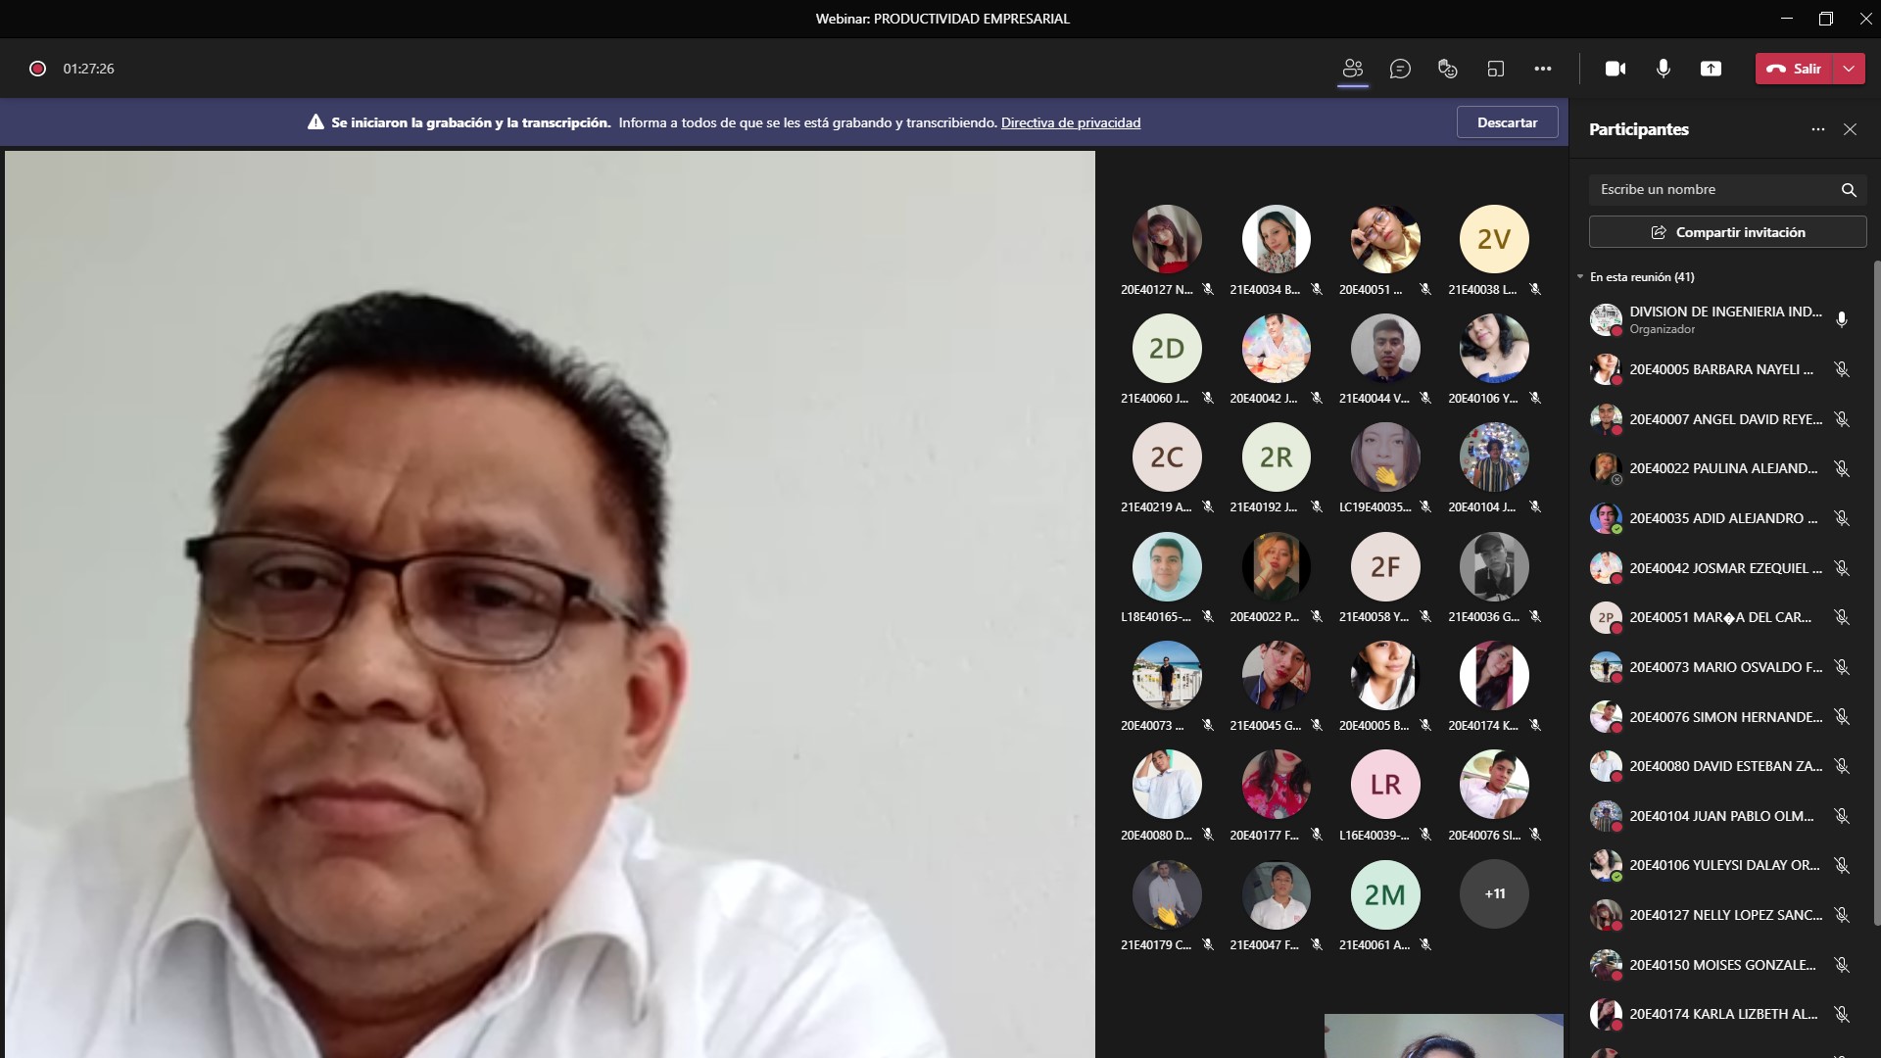
Task: Click the main speaker video feed
Action: click(x=550, y=603)
